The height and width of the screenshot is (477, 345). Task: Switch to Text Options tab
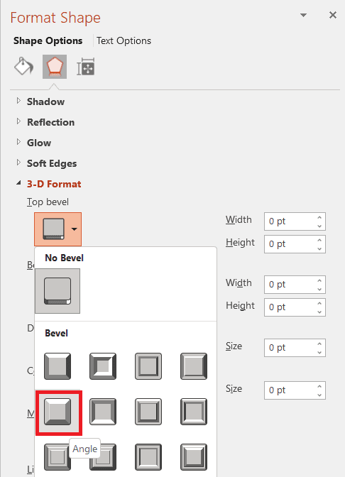(124, 40)
